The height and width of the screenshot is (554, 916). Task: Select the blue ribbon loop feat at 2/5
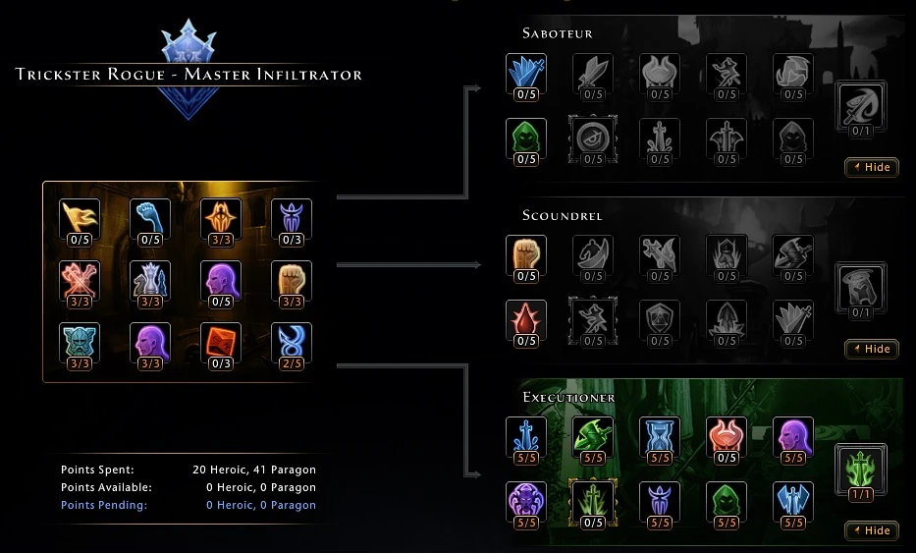292,347
